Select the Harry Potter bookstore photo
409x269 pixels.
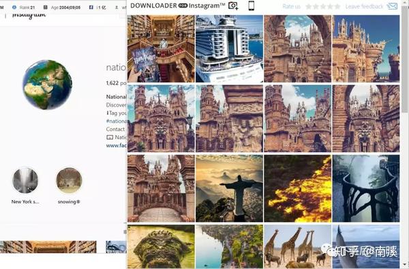tap(161, 48)
